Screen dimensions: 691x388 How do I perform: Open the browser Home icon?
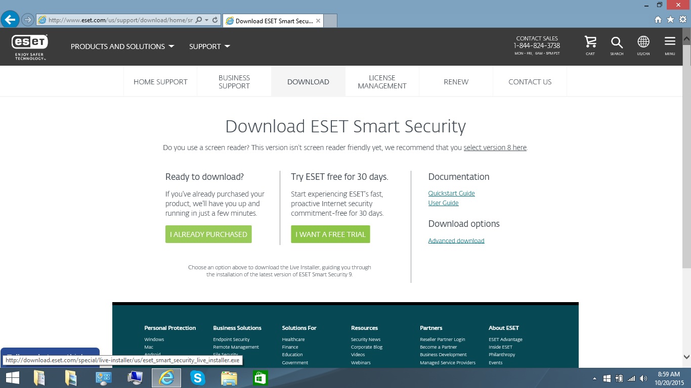658,20
